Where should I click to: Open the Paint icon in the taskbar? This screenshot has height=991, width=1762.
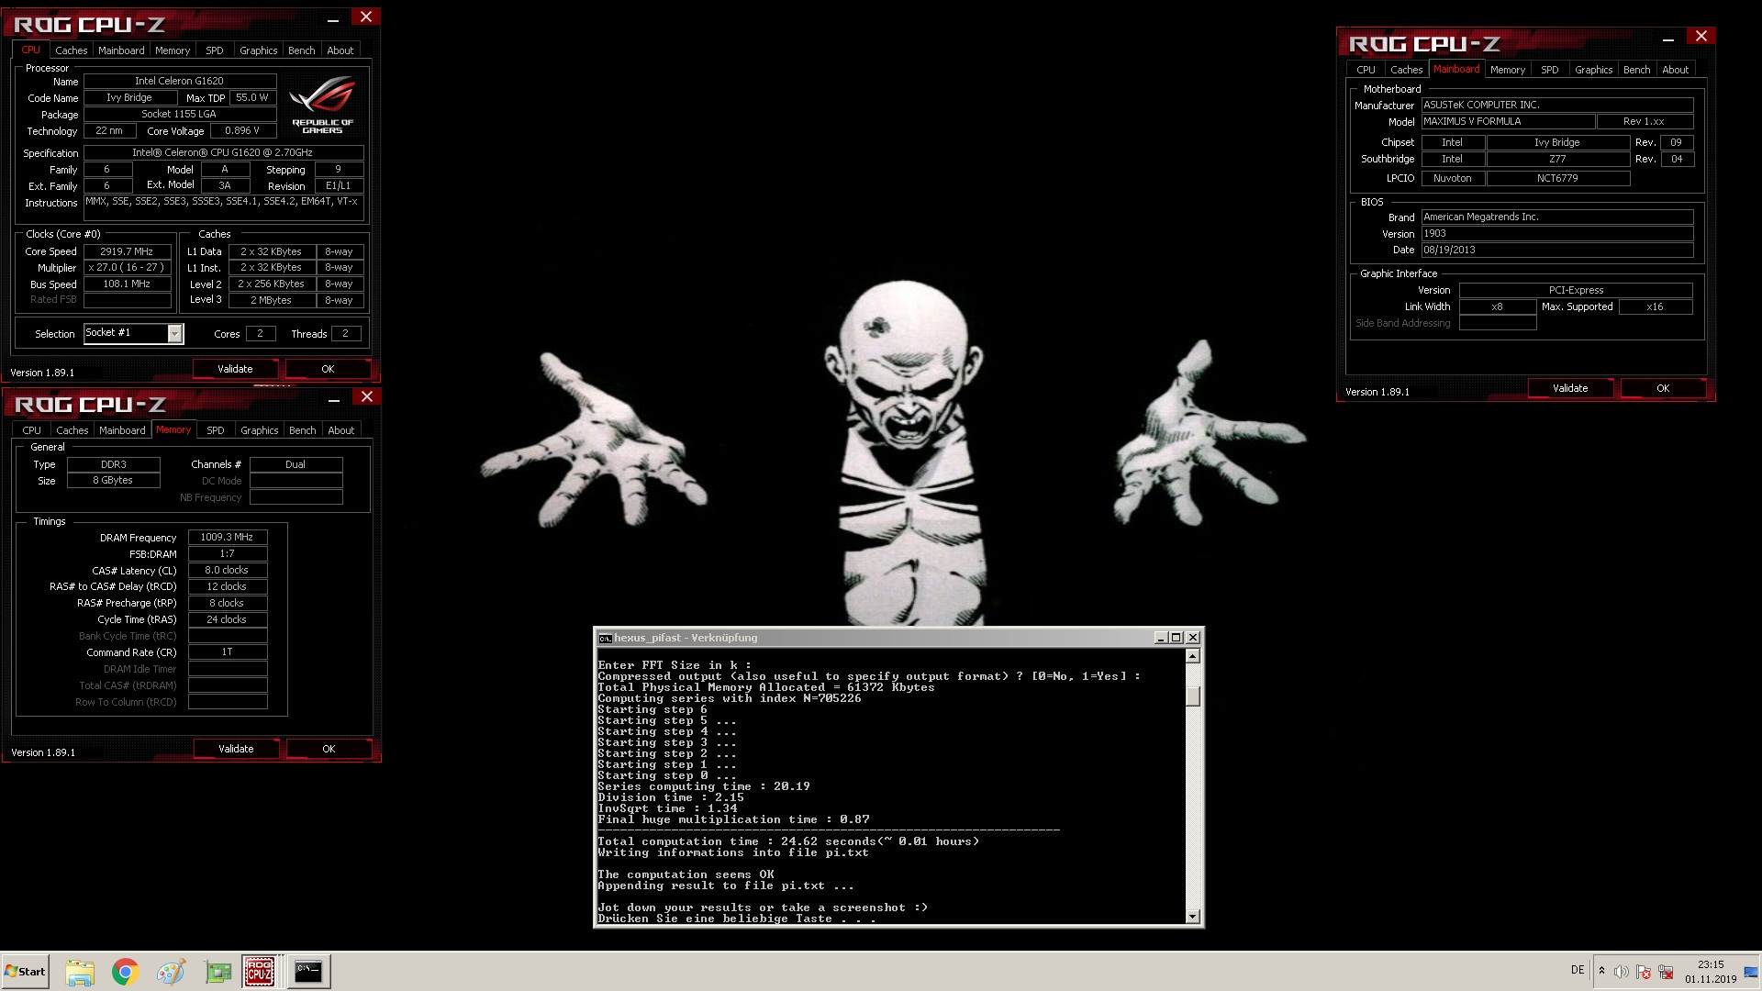point(171,972)
